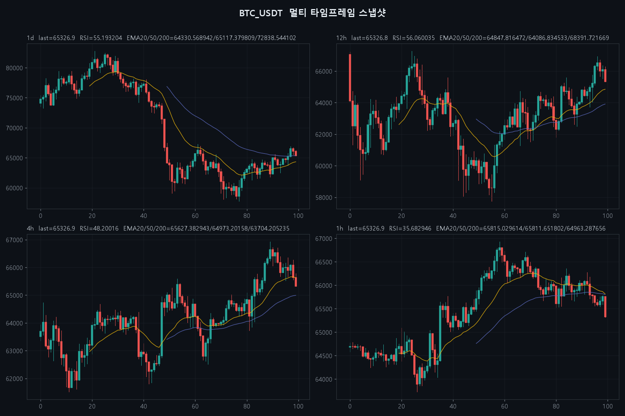Click the 65500 label on the 1h chart

tap(324, 309)
